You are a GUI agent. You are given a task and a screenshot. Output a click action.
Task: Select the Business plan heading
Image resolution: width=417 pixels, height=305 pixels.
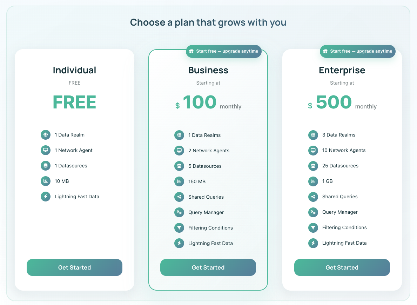pyautogui.click(x=208, y=70)
